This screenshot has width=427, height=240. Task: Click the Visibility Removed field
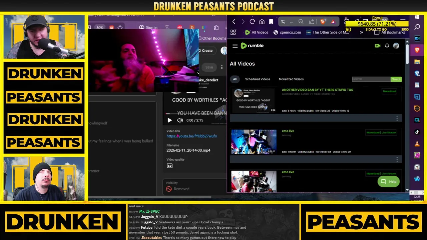click(x=194, y=186)
